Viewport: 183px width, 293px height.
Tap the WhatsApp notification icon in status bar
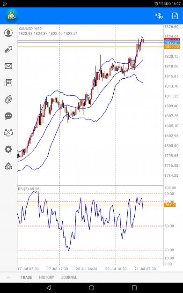click(5, 4)
